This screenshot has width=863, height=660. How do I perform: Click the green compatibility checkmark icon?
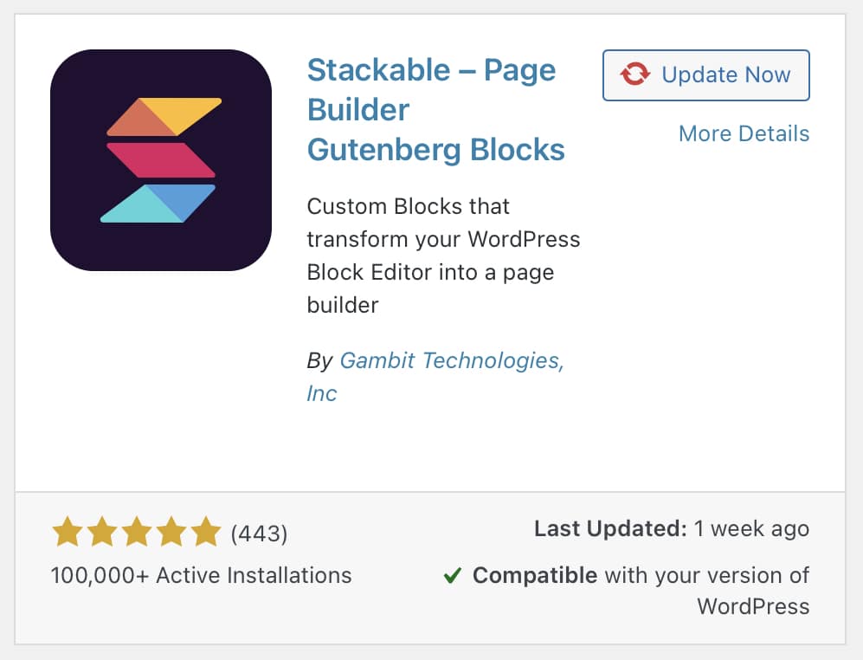click(x=452, y=575)
